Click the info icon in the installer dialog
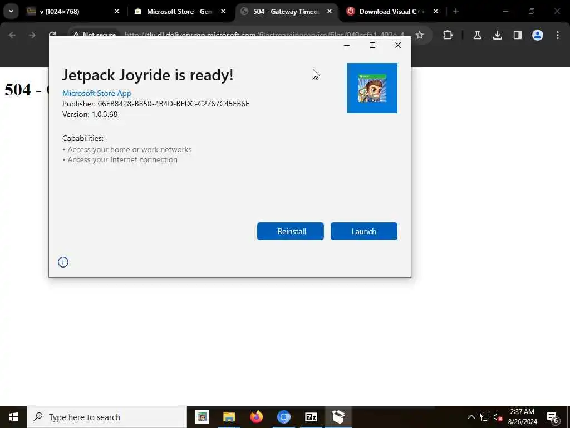Screen dimensions: 570x428 click(x=63, y=262)
